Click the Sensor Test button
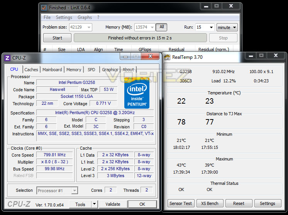 coord(181,203)
